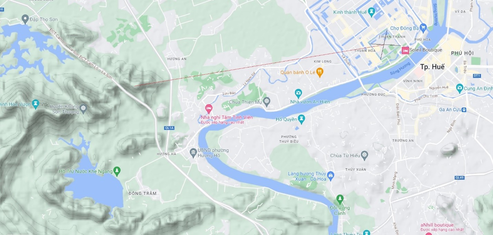Select the Chùa Từ Hiếu temple marker
The width and height of the screenshot is (493, 235).
(364, 155)
